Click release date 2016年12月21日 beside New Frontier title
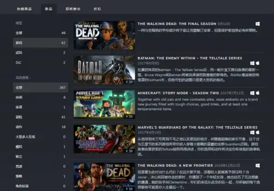The height and width of the screenshot is (191, 274). pyautogui.click(x=227, y=165)
